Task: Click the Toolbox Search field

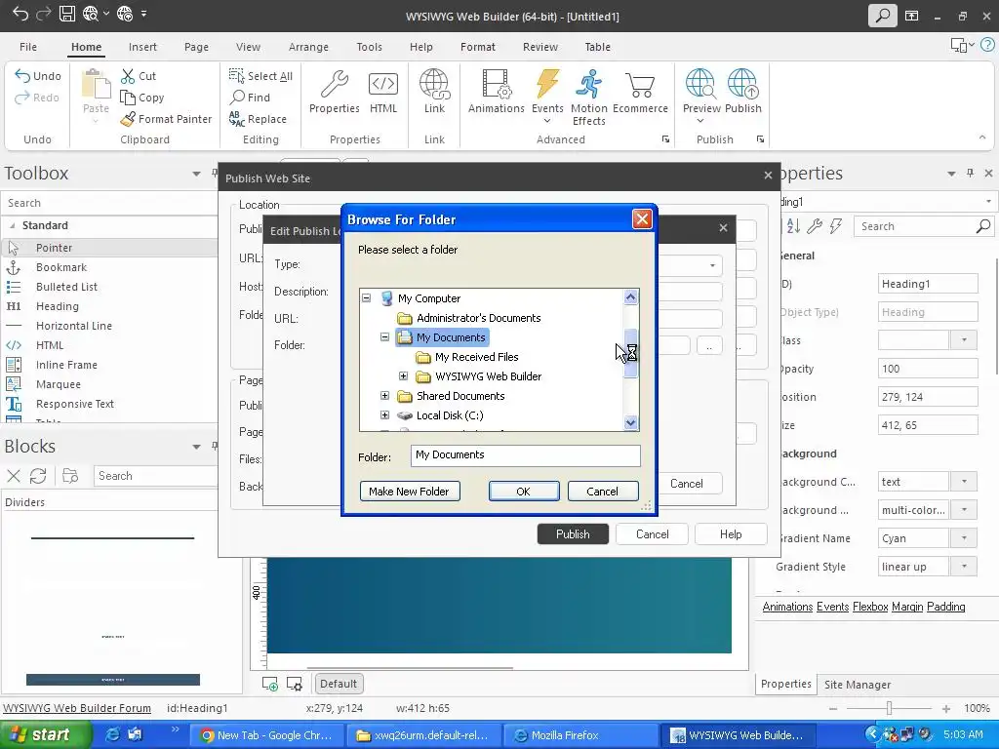Action: point(109,203)
